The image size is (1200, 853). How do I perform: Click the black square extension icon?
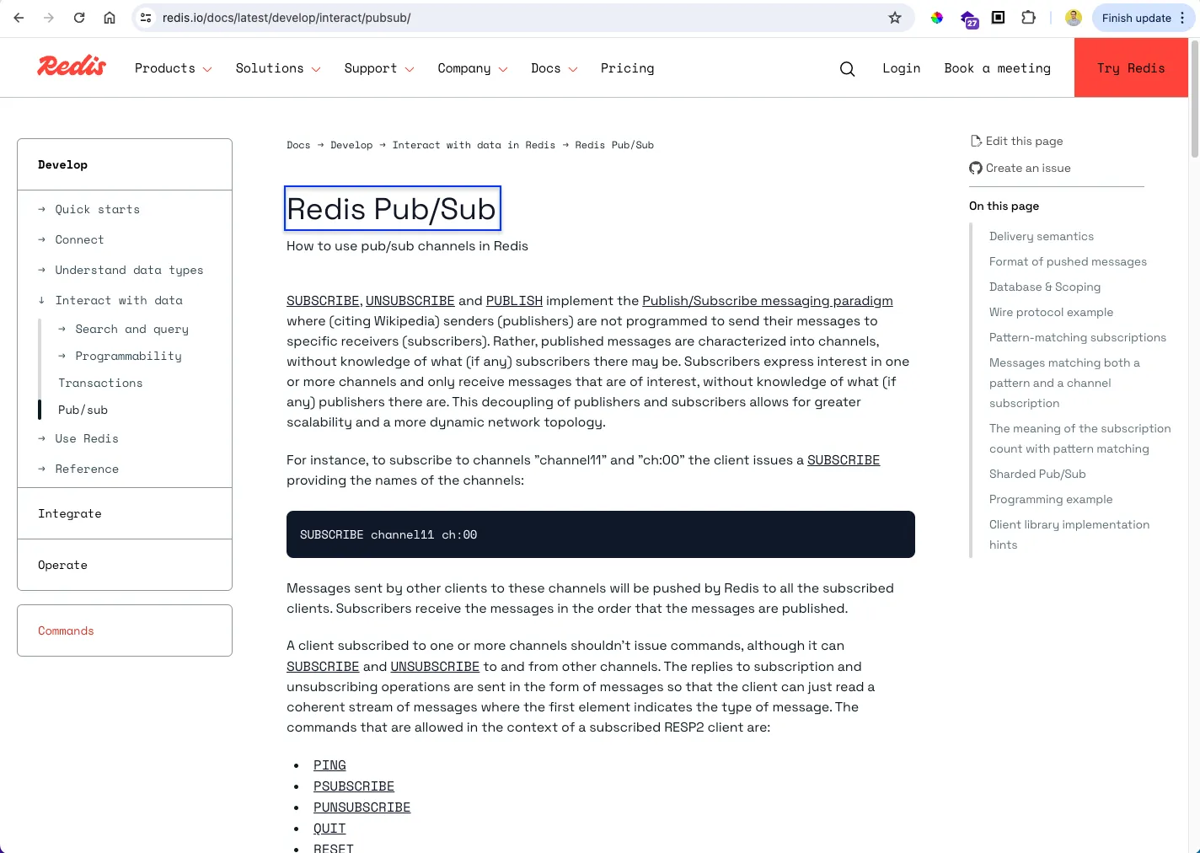[x=999, y=18]
